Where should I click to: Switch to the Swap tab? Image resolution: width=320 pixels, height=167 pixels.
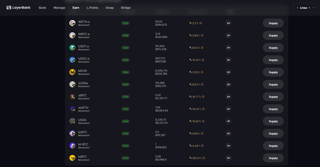110,8
